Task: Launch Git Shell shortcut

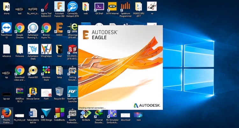Action: 99,7
